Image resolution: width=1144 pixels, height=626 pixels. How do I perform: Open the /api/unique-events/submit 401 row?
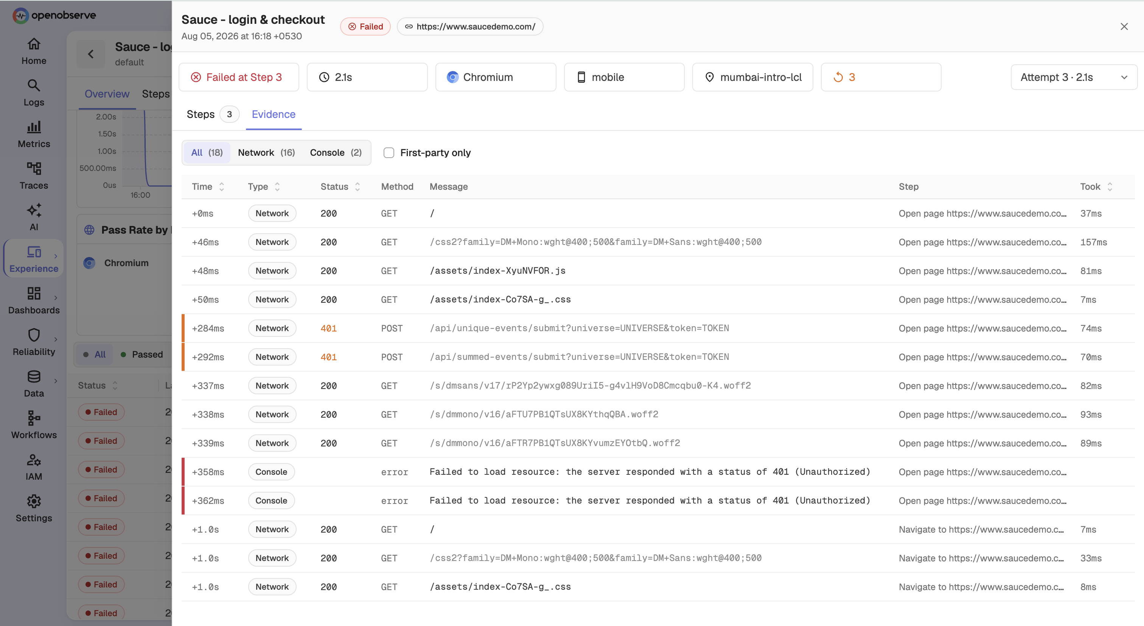click(658, 328)
